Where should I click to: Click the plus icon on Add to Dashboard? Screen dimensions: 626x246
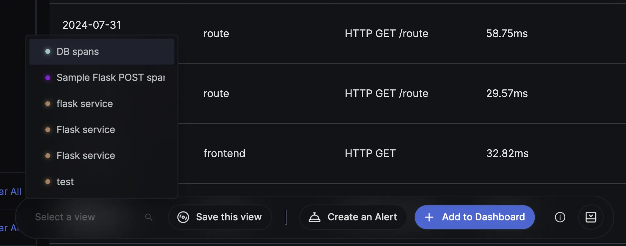429,217
